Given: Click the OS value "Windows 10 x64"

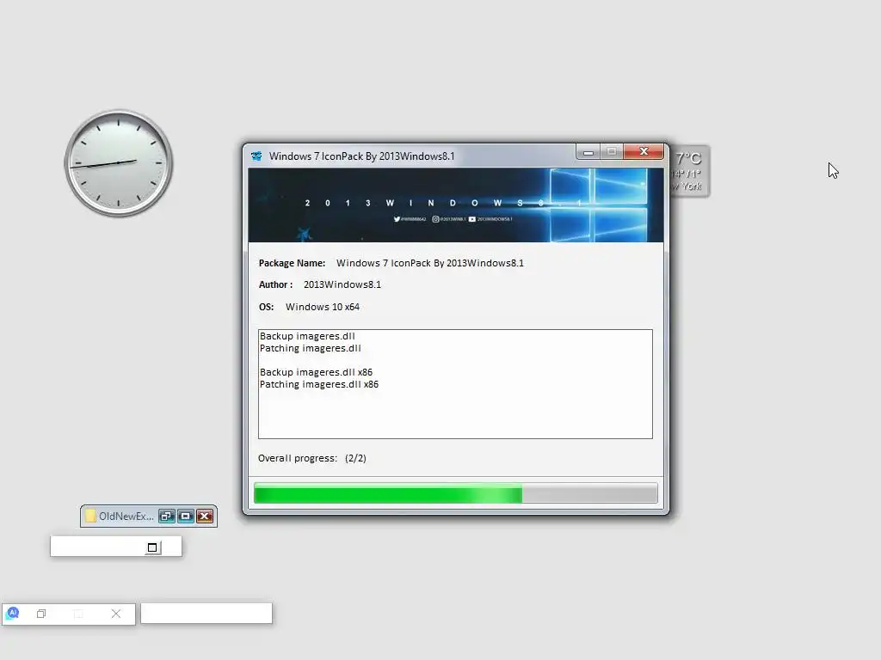Looking at the screenshot, I should pyautogui.click(x=323, y=307).
